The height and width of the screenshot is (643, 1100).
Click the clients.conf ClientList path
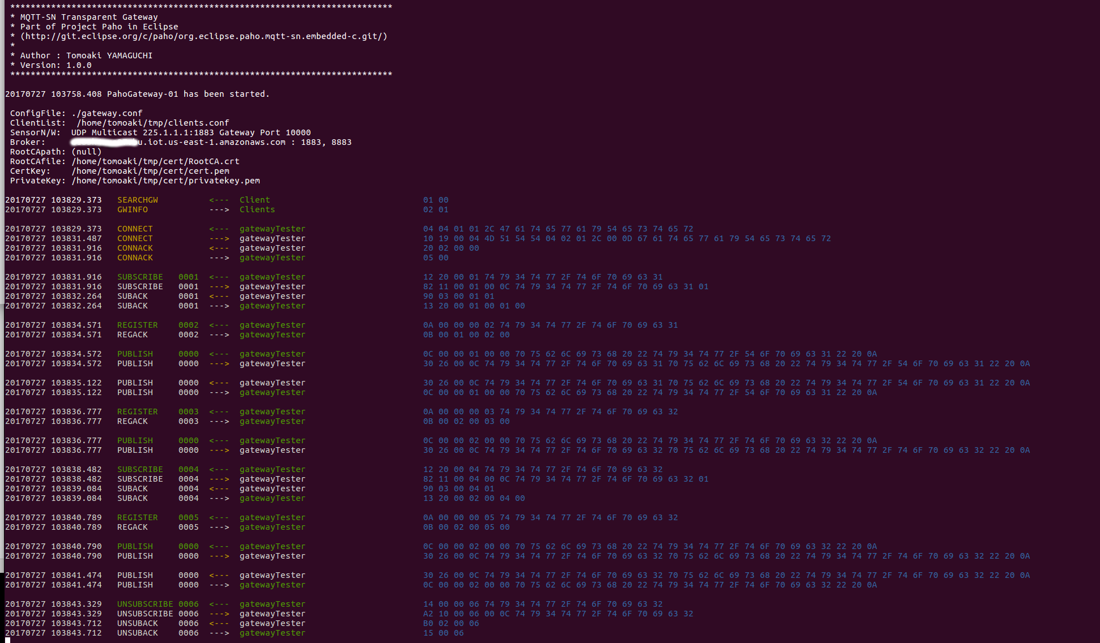tap(153, 123)
